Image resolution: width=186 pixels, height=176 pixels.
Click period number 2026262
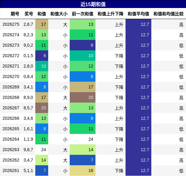[11, 160]
